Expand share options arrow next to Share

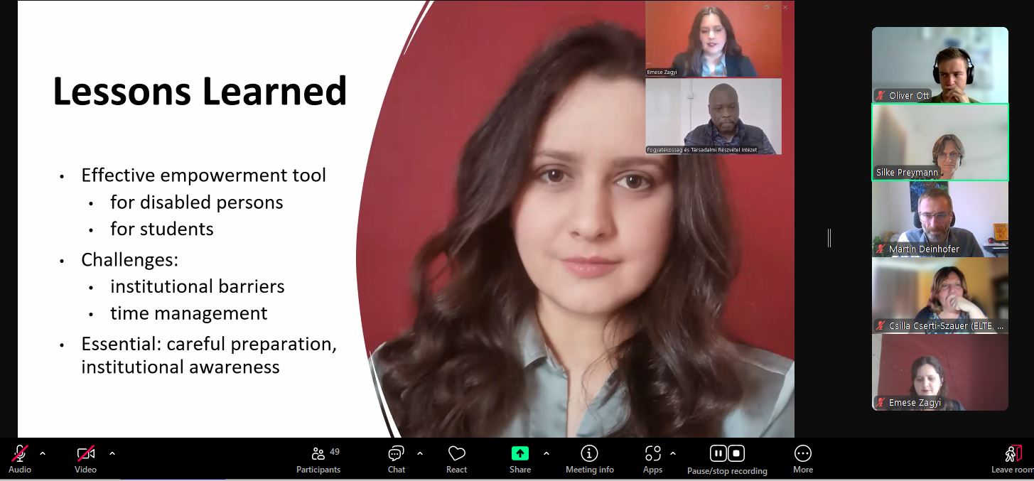click(x=546, y=453)
